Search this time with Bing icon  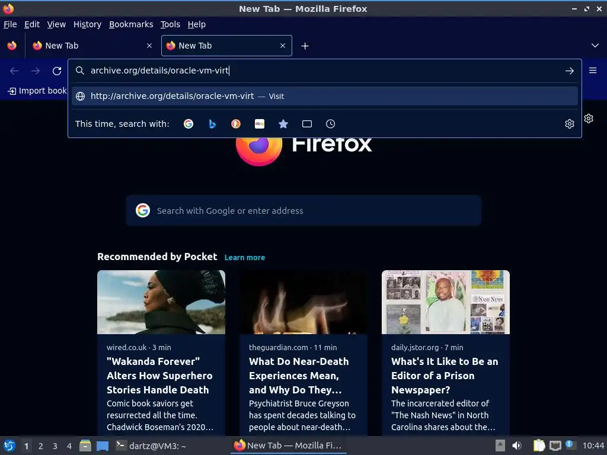212,124
